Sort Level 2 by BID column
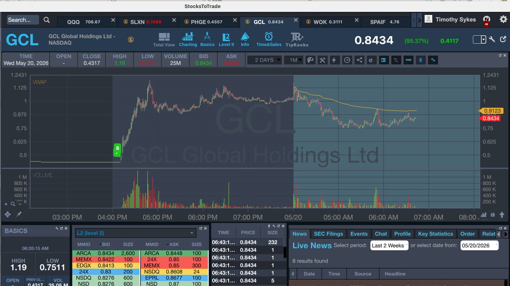Screen dimensions: 510x286 tap(106, 245)
